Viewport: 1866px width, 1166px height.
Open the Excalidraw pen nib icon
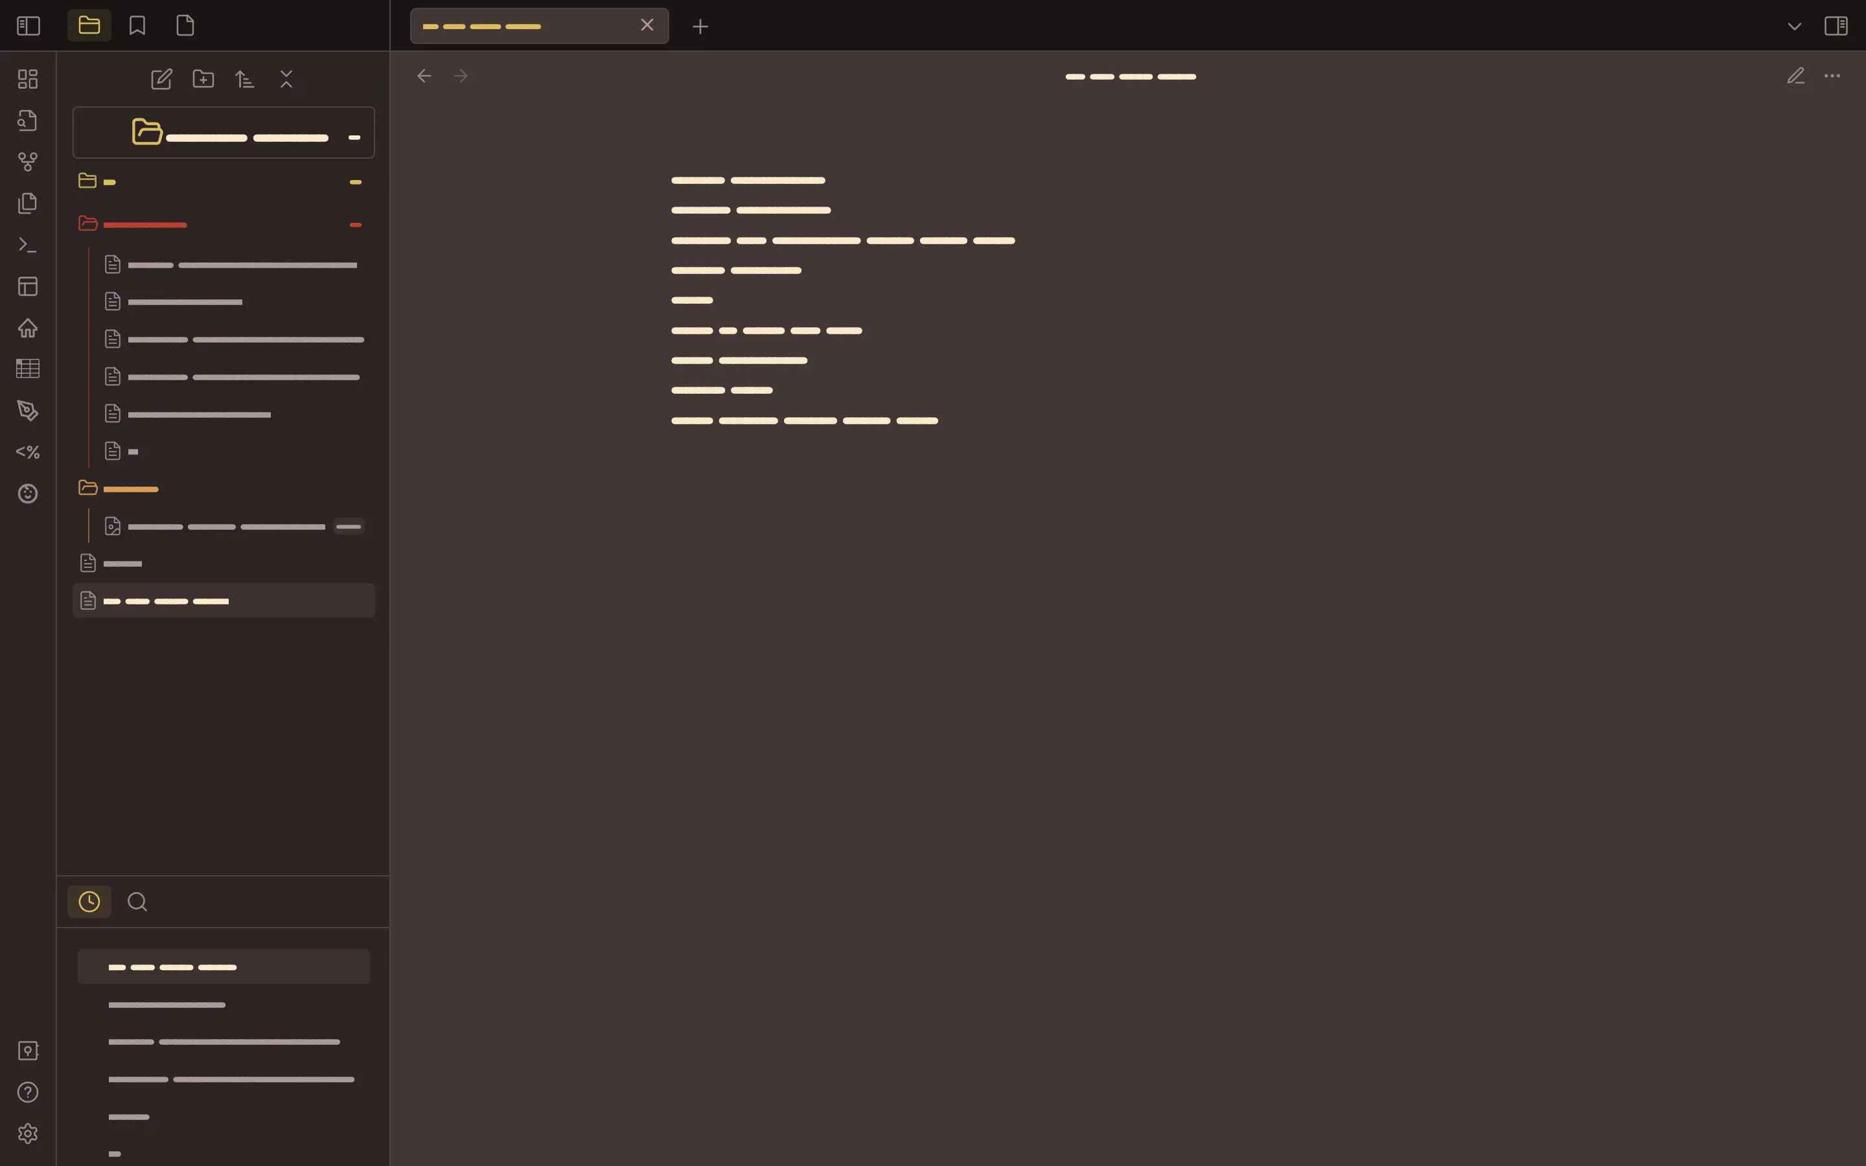[x=28, y=410]
